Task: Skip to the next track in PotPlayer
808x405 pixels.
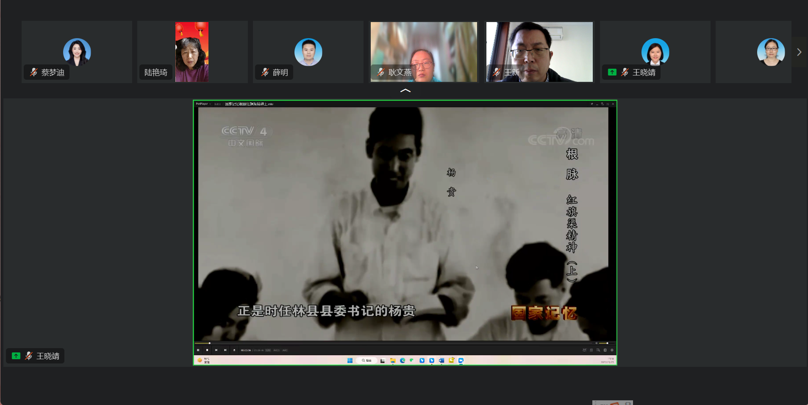Action: 225,350
